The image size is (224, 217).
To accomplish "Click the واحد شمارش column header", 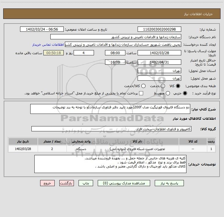I will point(81,141).
